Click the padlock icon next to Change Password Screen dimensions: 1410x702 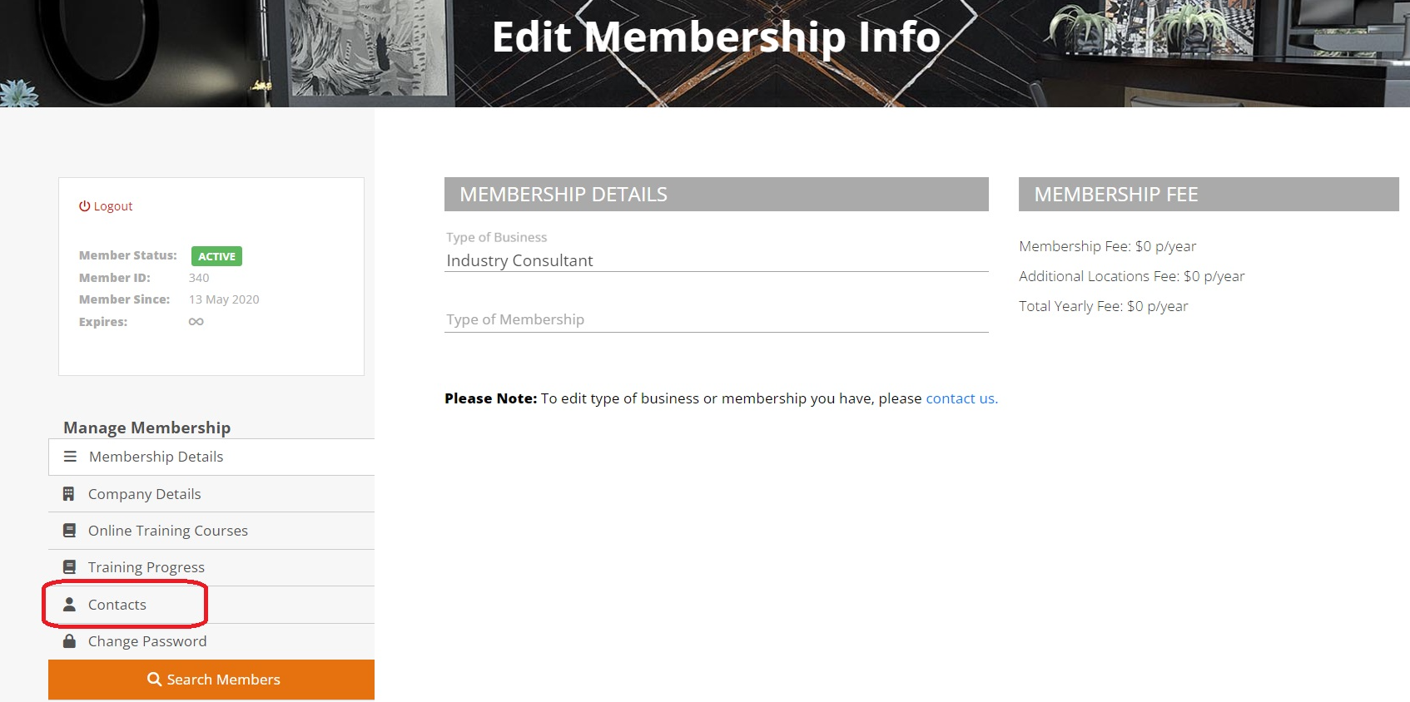pyautogui.click(x=69, y=640)
